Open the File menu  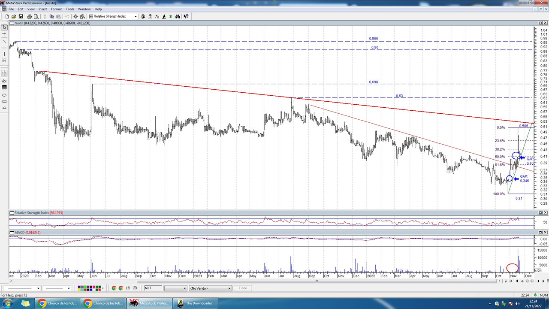coord(11,9)
